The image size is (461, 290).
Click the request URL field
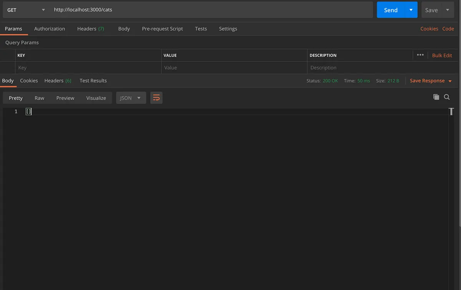(211, 10)
